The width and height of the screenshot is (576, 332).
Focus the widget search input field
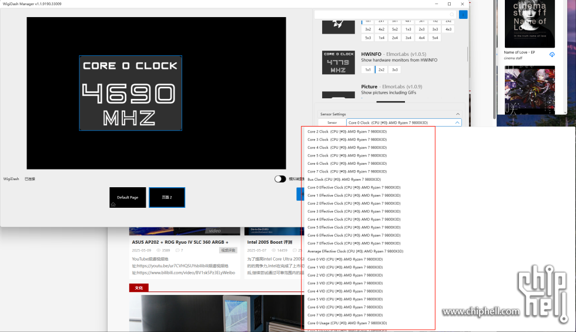386,14
